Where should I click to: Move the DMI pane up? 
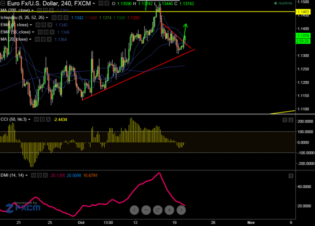pos(291,176)
